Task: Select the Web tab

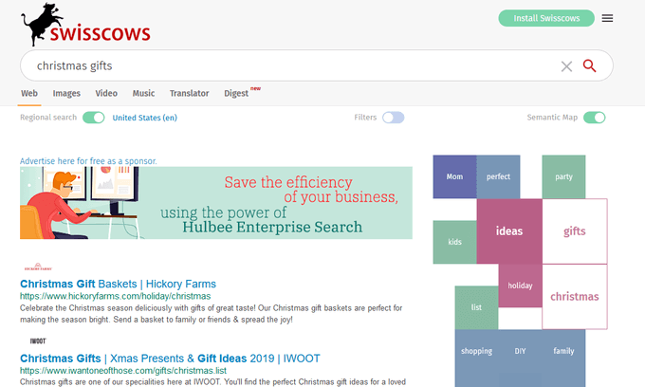Action: click(29, 93)
